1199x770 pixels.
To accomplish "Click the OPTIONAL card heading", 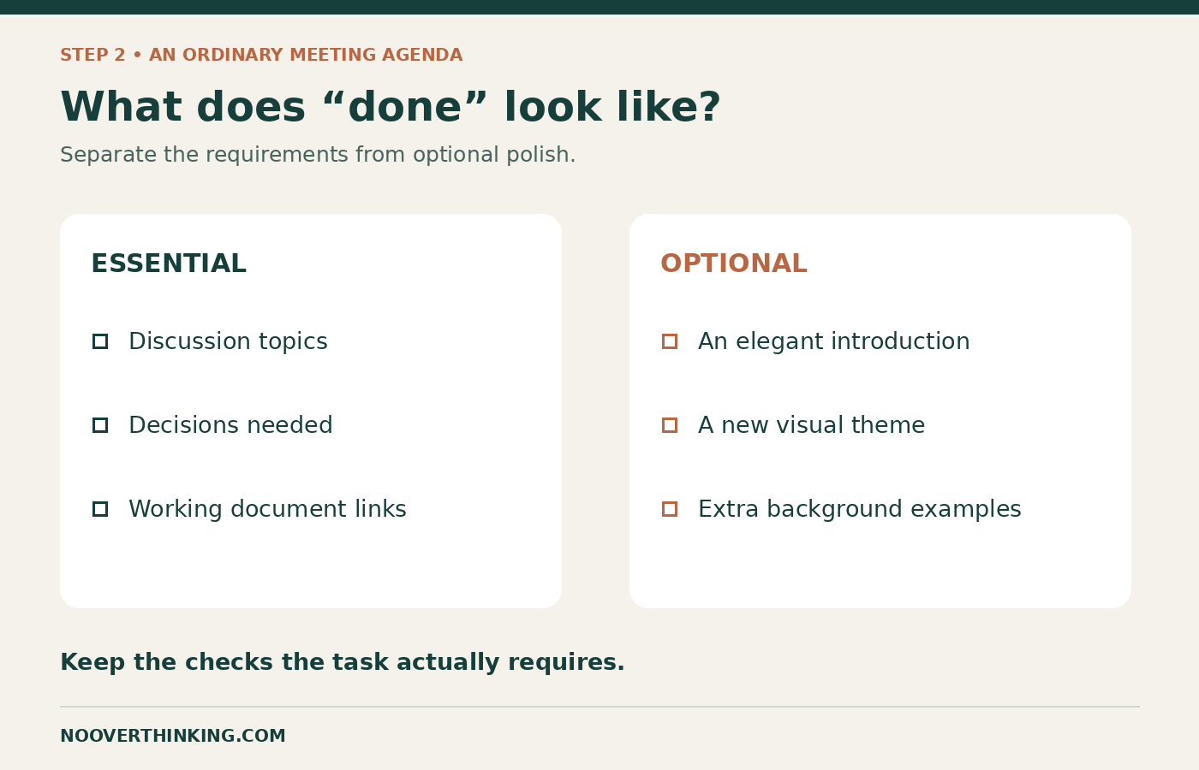I will pyautogui.click(x=734, y=264).
